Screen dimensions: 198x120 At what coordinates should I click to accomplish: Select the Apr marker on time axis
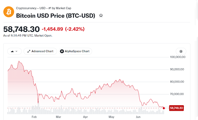coord(85,117)
